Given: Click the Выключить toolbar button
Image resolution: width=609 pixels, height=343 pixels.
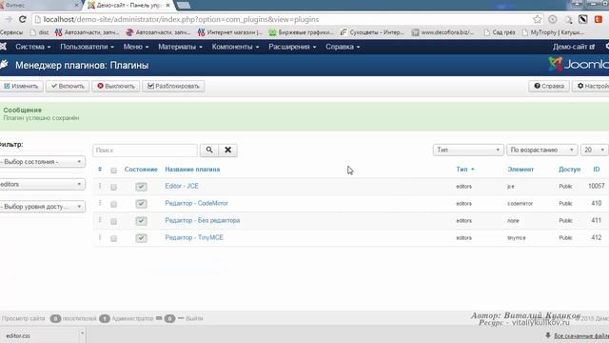Looking at the screenshot, I should (116, 86).
